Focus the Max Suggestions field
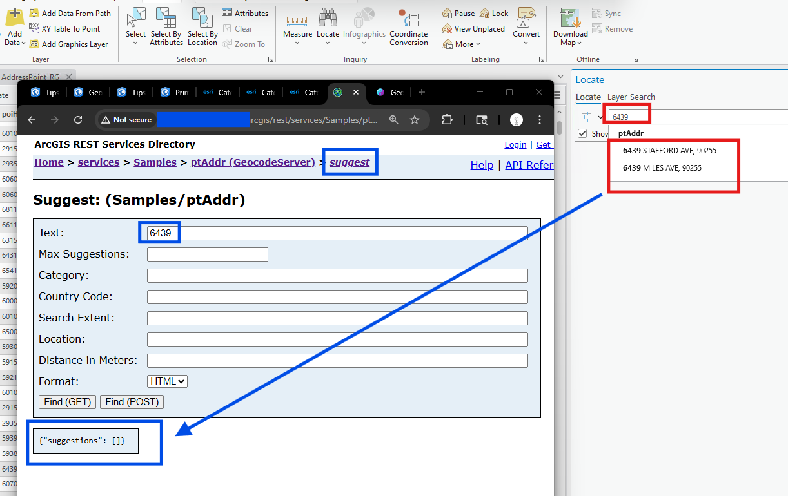788x496 pixels. pyautogui.click(x=207, y=254)
